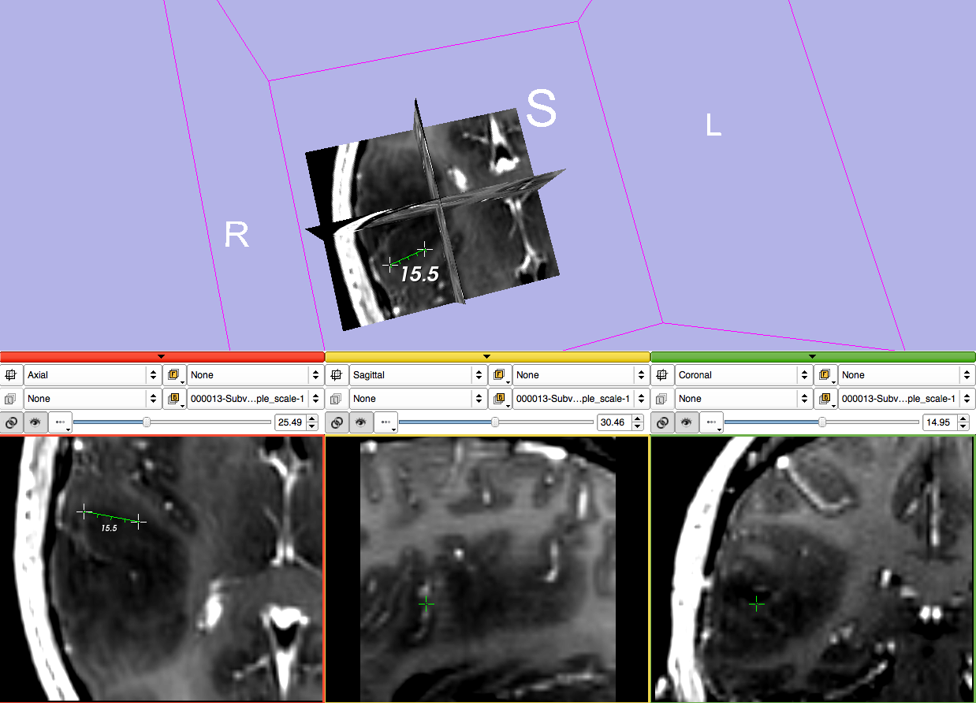Fit the Coronal slice to window
976x703 pixels.
(x=662, y=375)
